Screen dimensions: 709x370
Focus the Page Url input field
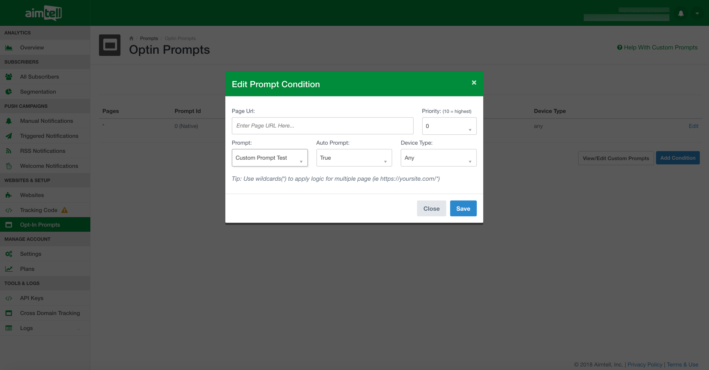322,126
